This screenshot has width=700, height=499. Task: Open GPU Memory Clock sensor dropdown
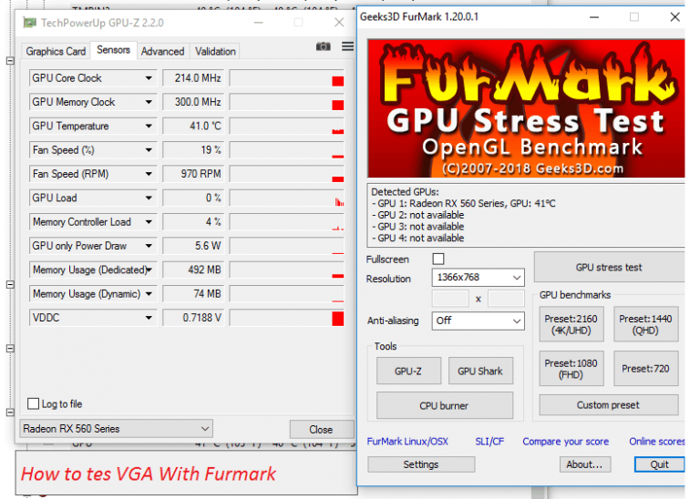point(149,102)
